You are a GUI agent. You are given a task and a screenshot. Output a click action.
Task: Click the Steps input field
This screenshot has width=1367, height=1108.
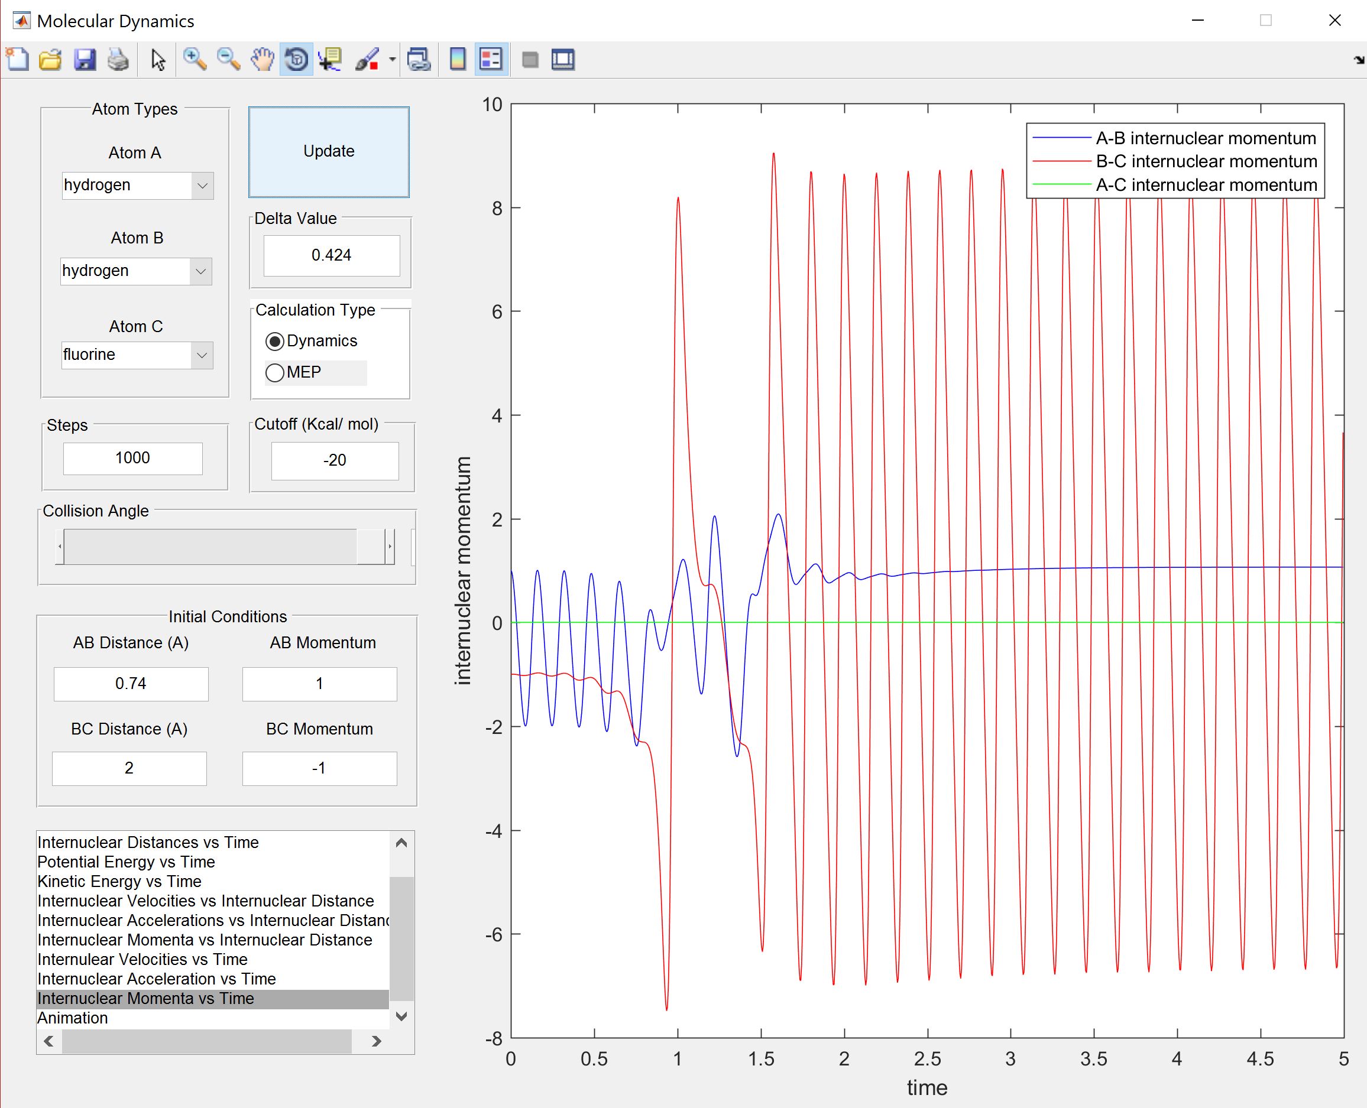133,458
